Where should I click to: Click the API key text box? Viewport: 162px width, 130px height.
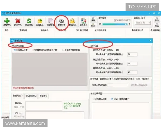(55, 115)
